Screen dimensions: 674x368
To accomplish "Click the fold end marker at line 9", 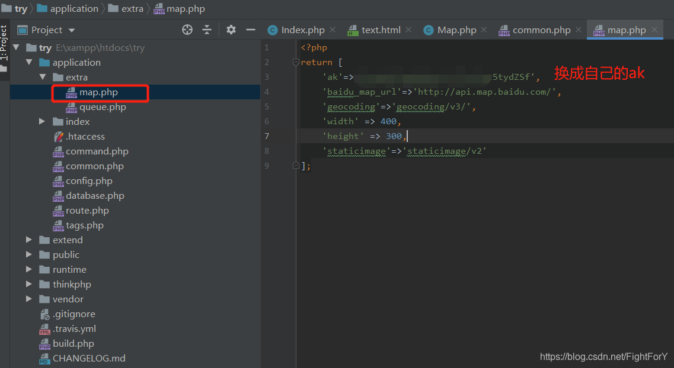I will click(x=296, y=166).
